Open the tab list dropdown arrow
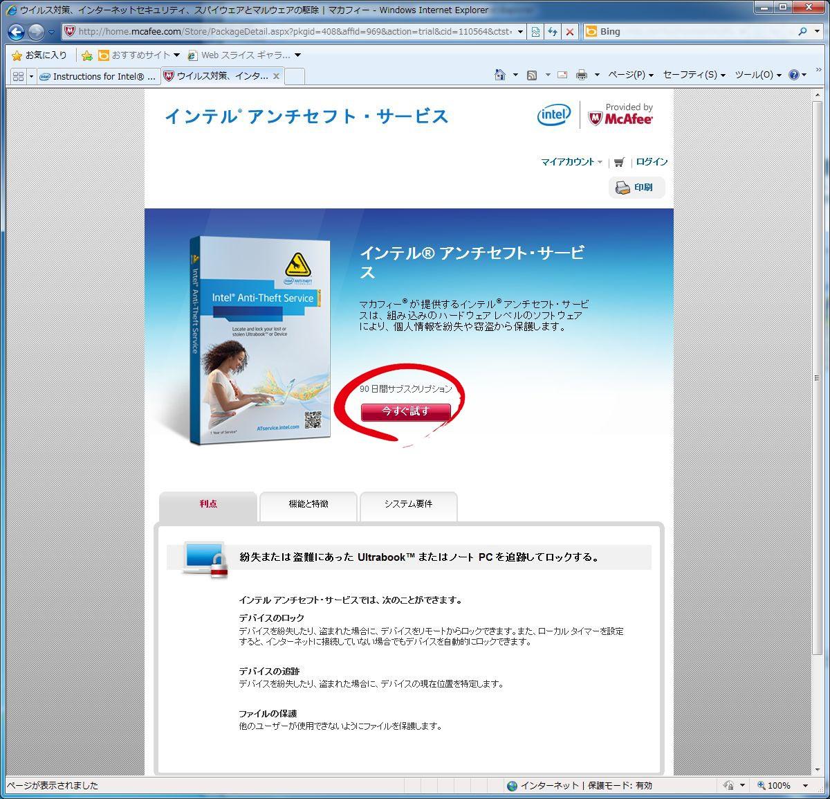 pos(31,76)
